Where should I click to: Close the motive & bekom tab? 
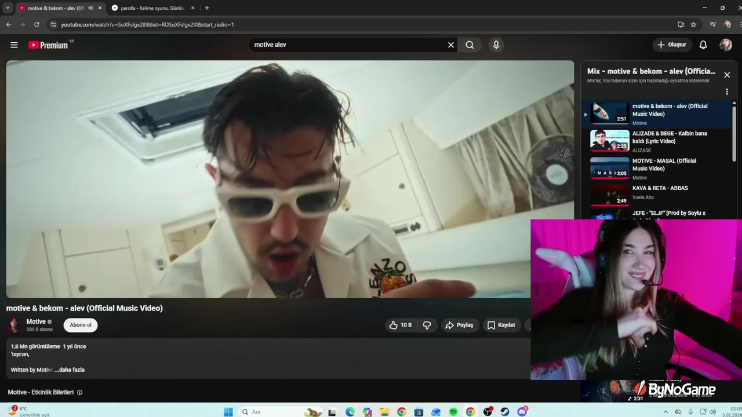click(x=100, y=8)
